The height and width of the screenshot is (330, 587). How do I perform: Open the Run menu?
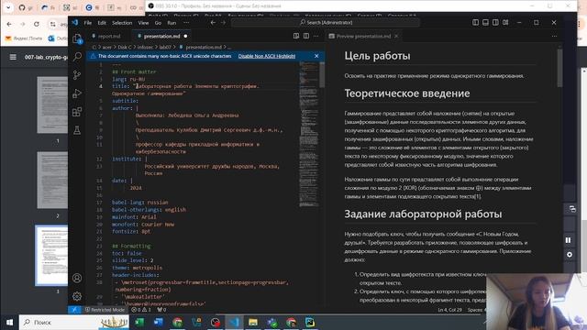pos(172,23)
